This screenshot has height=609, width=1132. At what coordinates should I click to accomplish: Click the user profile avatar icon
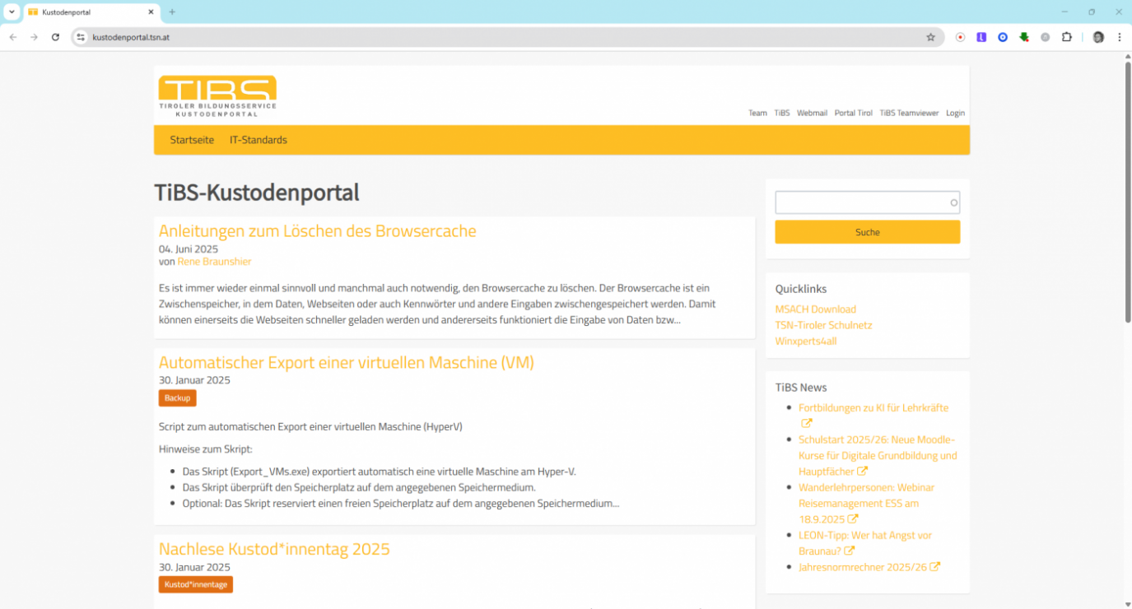[1098, 37]
